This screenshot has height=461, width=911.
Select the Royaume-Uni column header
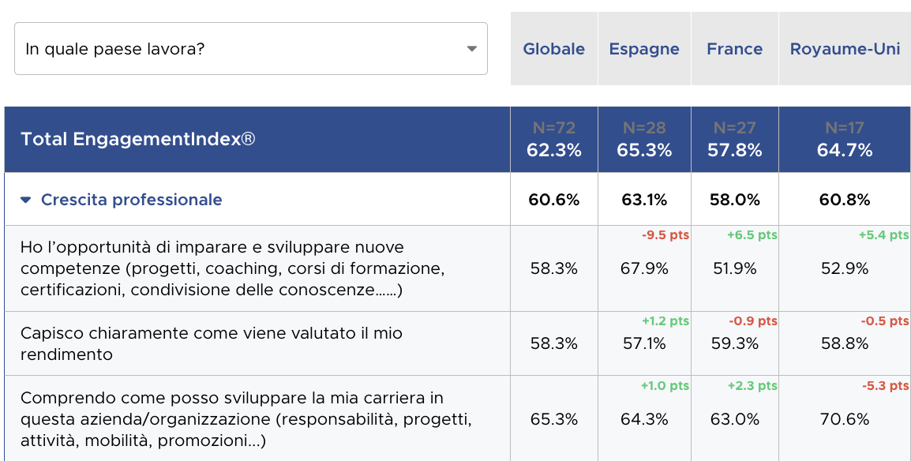tap(845, 49)
